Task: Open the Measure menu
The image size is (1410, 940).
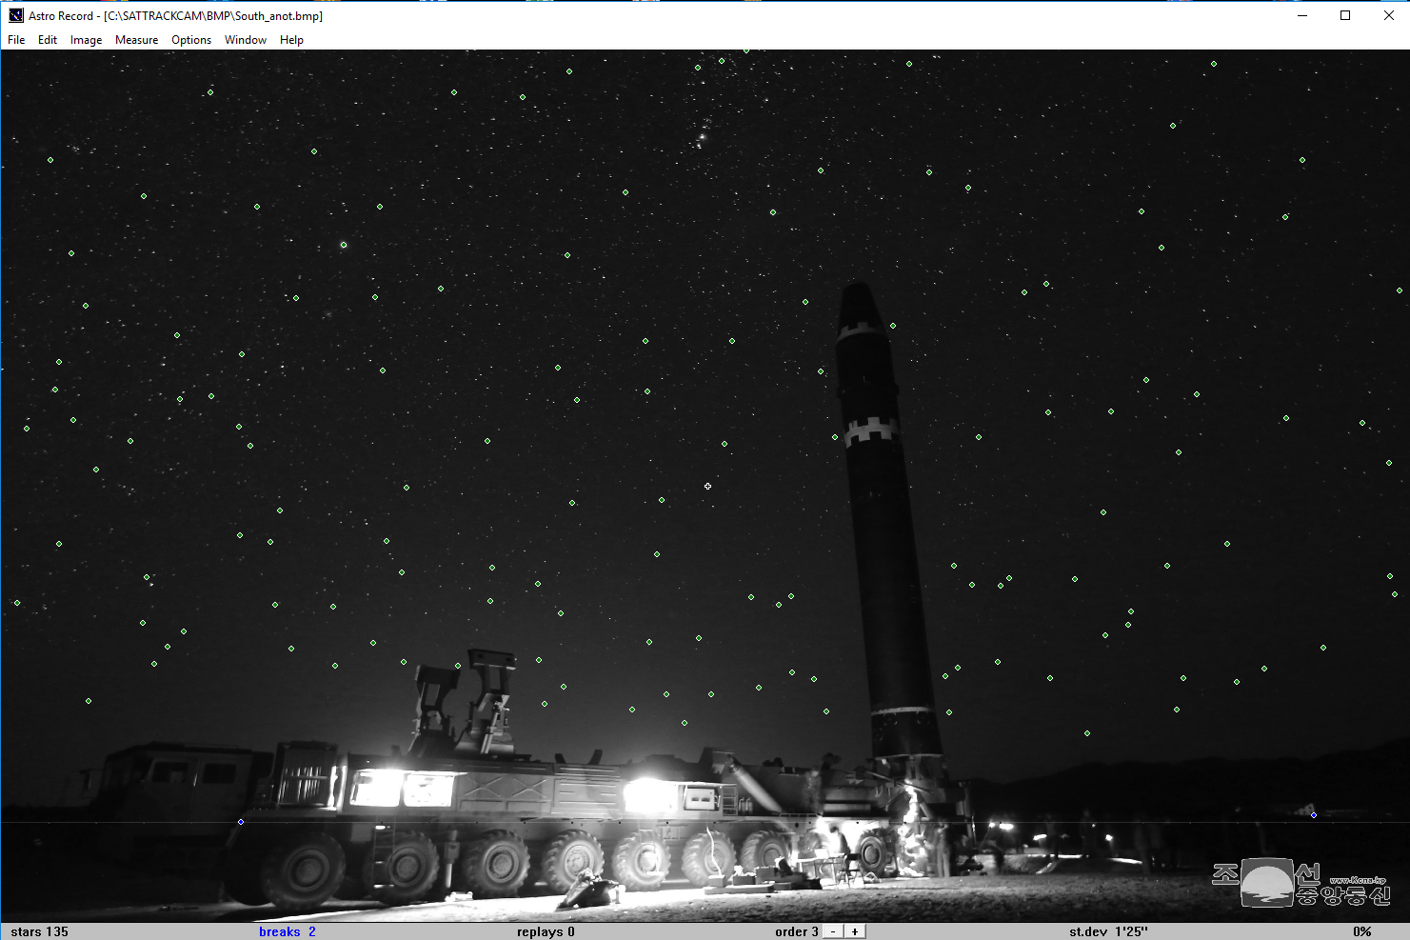Action: (136, 40)
